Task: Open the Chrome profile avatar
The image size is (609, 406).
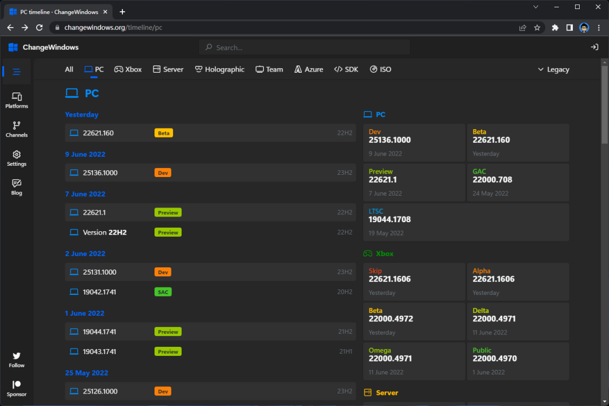Action: click(584, 28)
